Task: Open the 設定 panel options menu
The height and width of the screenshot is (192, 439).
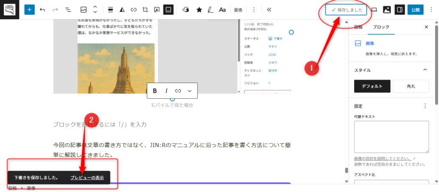Action: tap(425, 106)
